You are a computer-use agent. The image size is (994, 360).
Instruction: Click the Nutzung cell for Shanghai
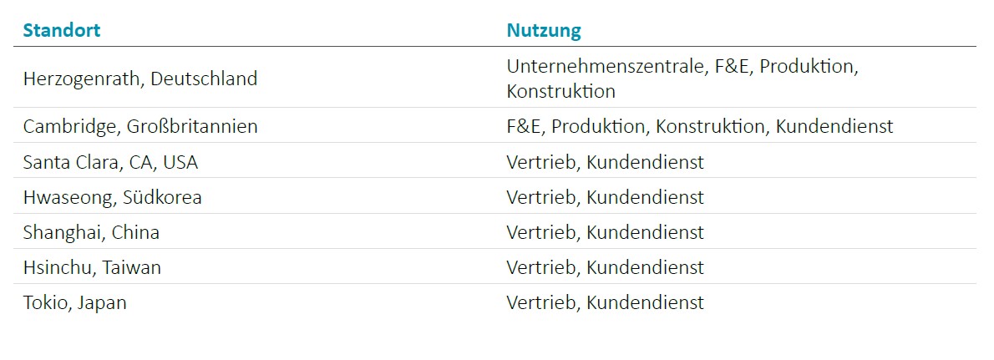(x=605, y=232)
